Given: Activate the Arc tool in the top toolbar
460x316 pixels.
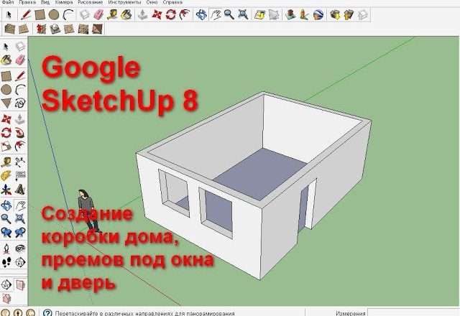Looking at the screenshot, I should click(x=68, y=14).
